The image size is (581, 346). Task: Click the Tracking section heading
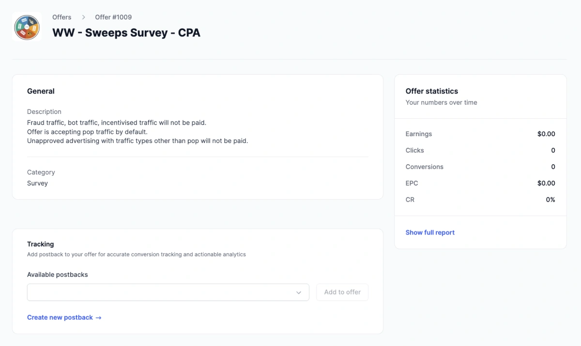tap(40, 244)
